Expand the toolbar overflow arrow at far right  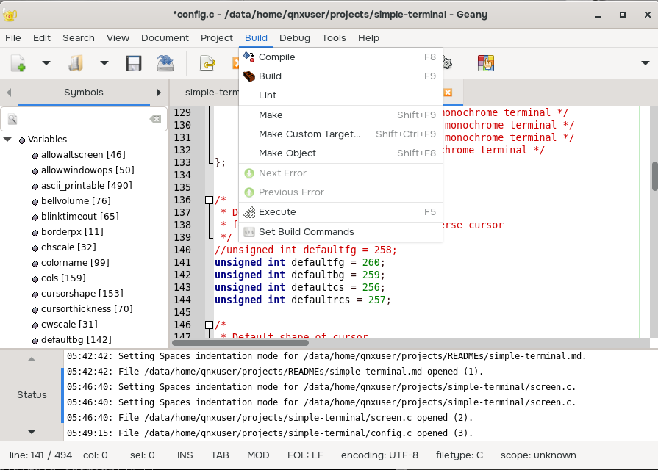[x=645, y=64]
